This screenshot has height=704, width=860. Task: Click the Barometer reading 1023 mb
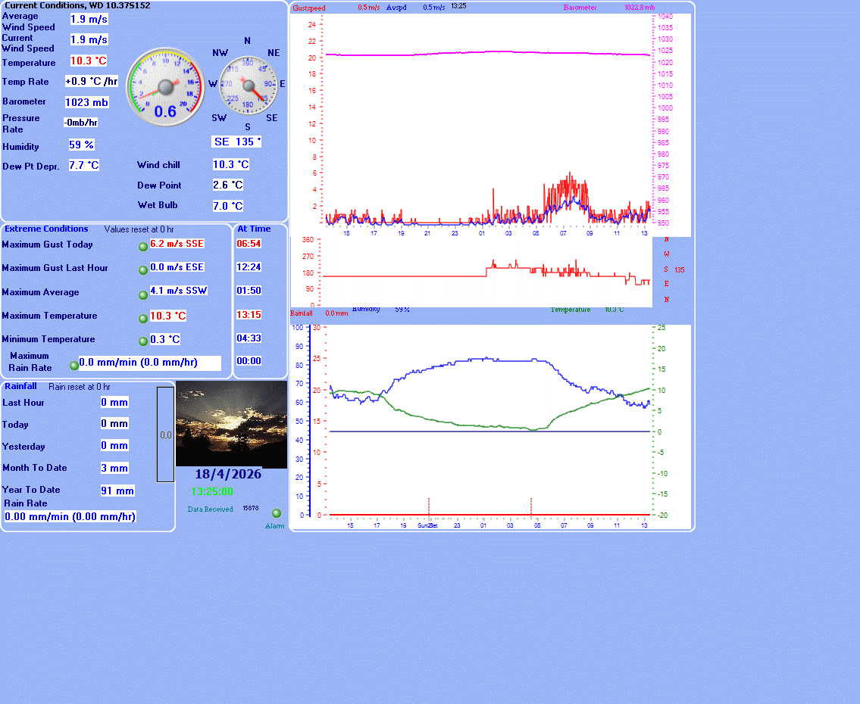click(x=86, y=102)
